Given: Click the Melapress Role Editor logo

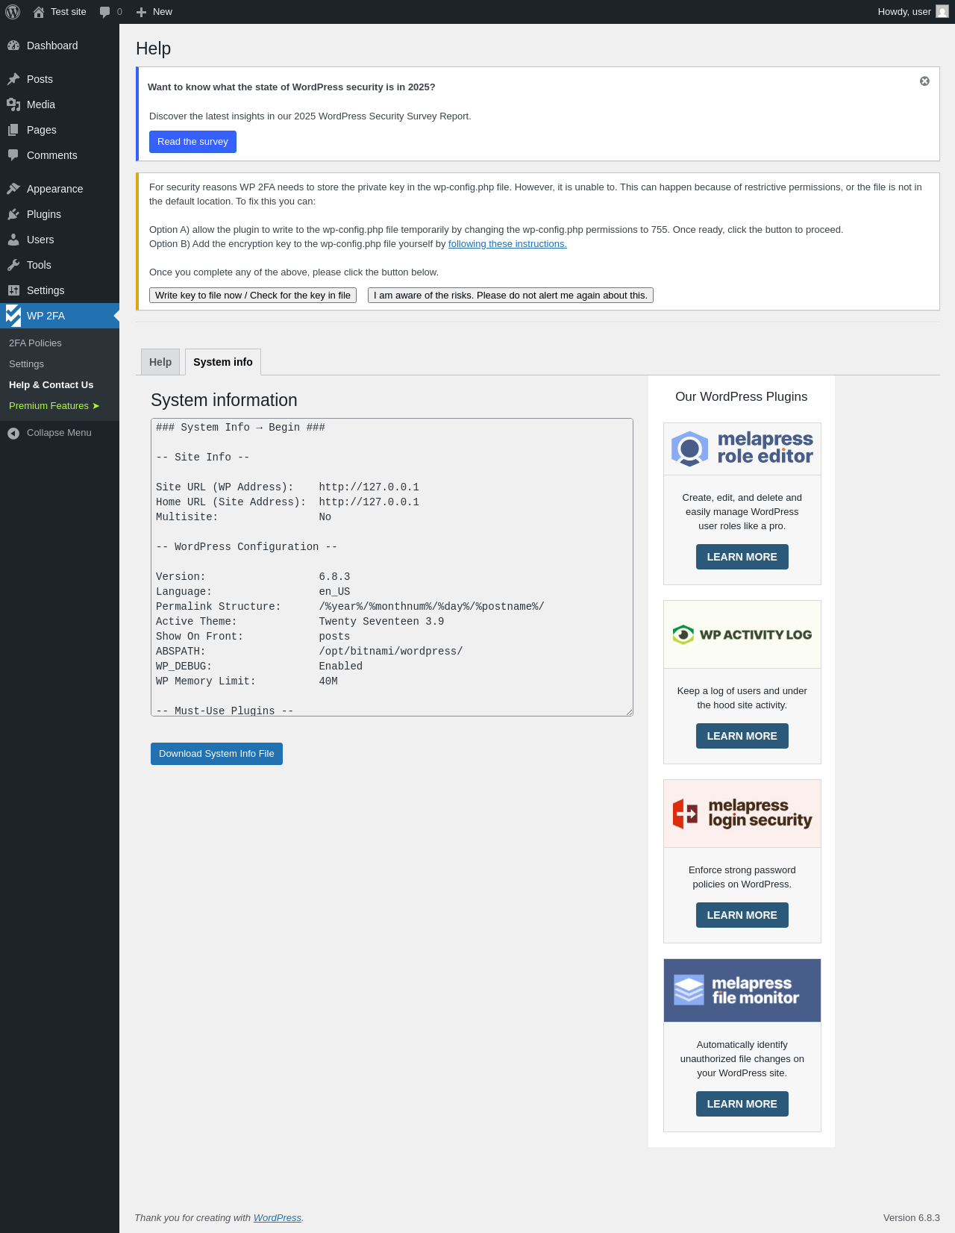Looking at the screenshot, I should [x=742, y=449].
